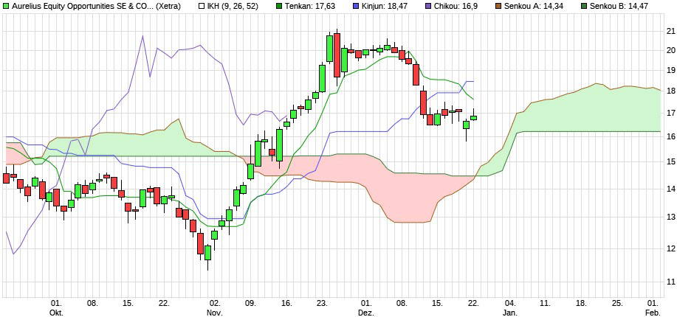The height and width of the screenshot is (317, 677).
Task: Click the dark green Senkou B legend swatch
Action: pyautogui.click(x=584, y=7)
